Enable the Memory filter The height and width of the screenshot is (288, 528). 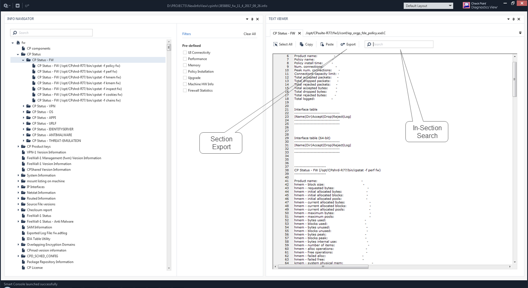[185, 65]
